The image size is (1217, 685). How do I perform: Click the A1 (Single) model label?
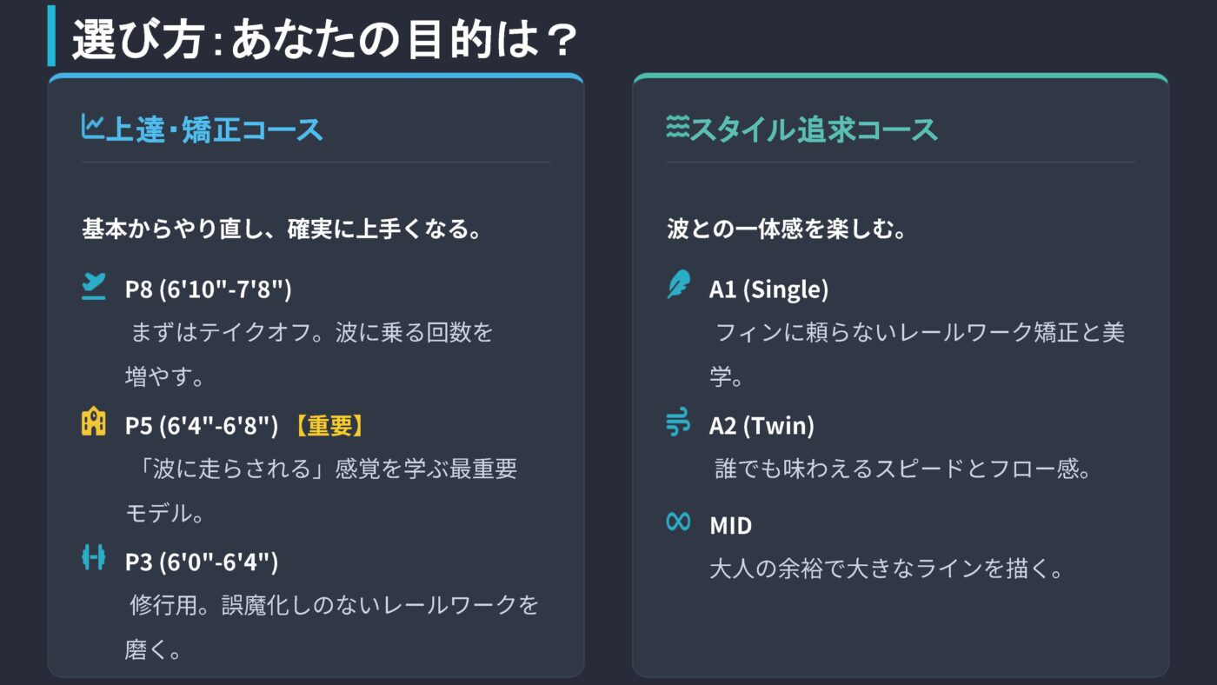point(768,289)
